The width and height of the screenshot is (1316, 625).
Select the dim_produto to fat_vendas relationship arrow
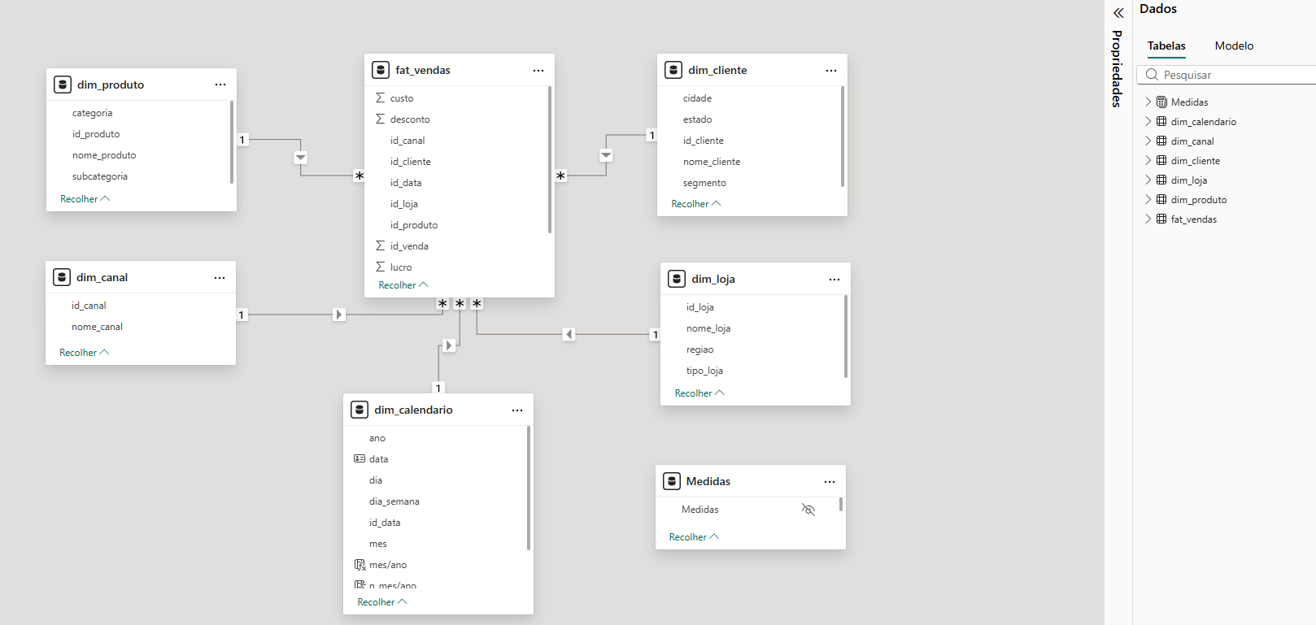[x=301, y=158]
